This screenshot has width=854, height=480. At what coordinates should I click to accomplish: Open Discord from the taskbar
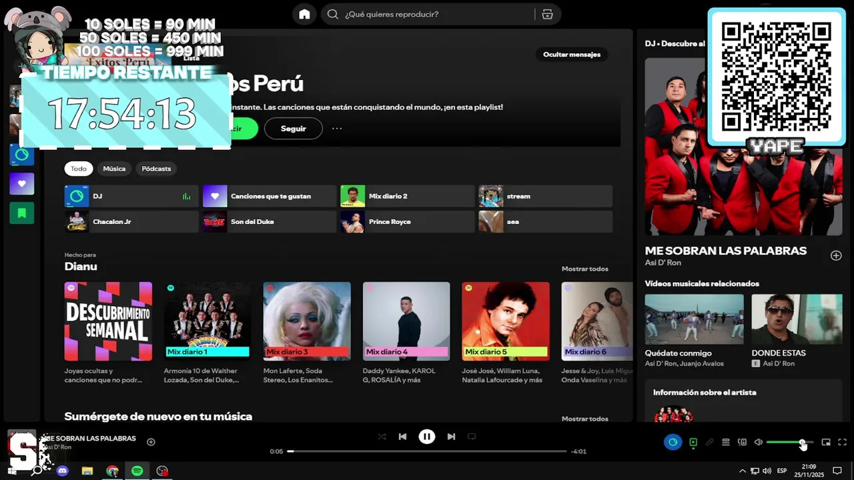coord(63,471)
